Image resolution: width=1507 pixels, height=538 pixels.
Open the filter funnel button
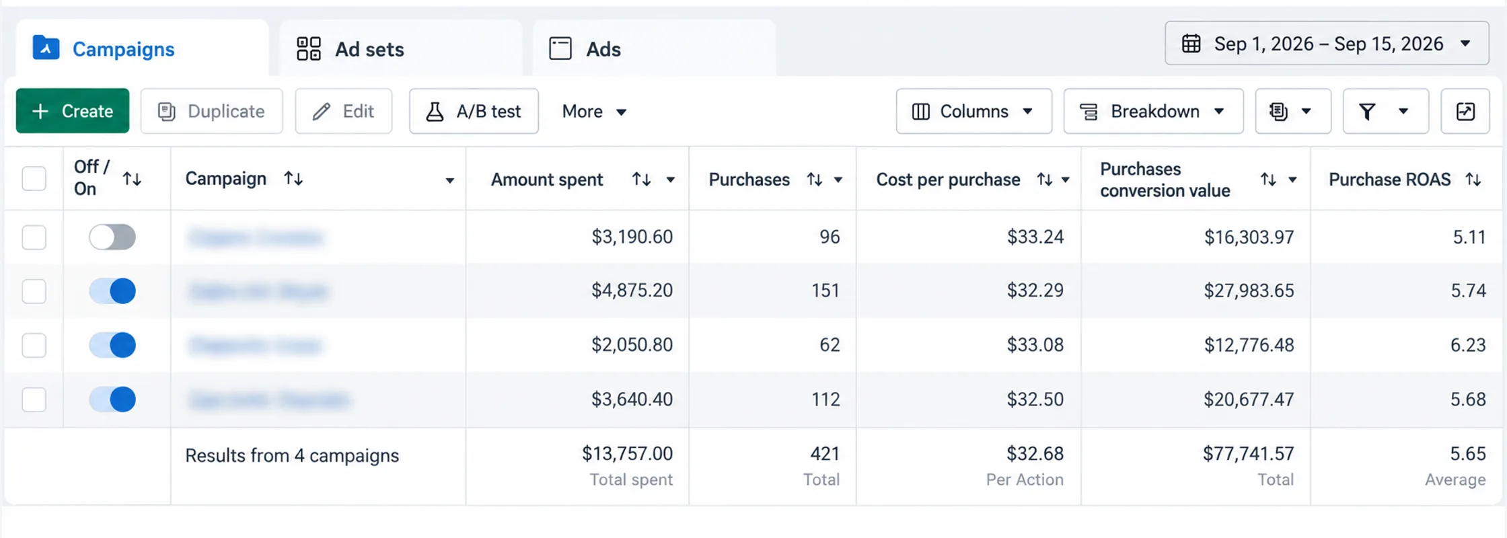[x=1385, y=111]
